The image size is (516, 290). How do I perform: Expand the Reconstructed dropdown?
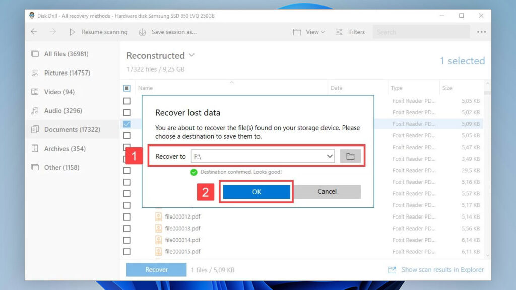[x=191, y=55]
